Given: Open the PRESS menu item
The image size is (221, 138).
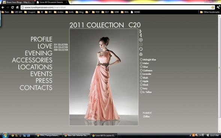Looking at the screenshot, I should tap(44, 81).
